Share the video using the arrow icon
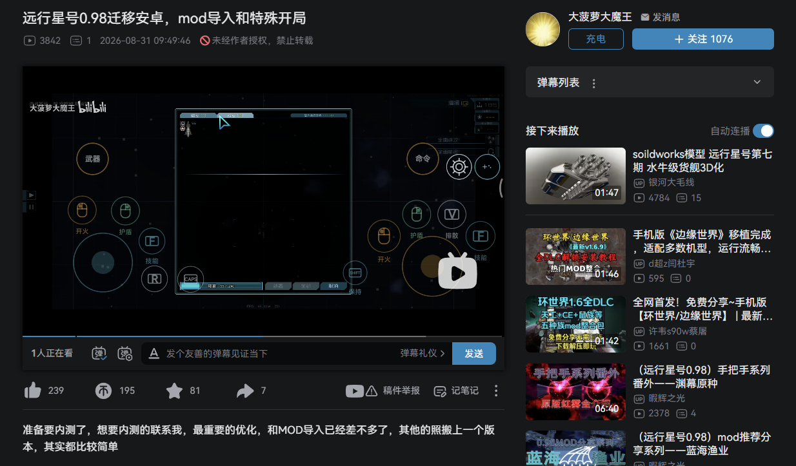Screen dimensions: 796x466 [x=245, y=391]
